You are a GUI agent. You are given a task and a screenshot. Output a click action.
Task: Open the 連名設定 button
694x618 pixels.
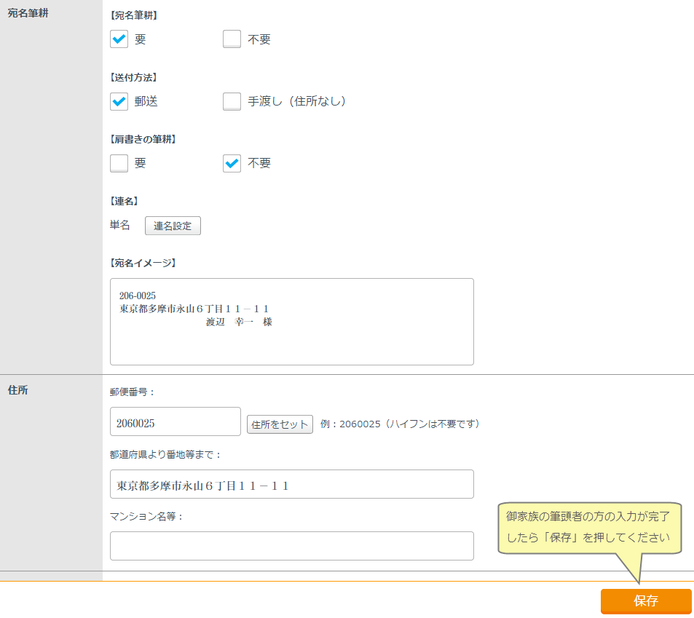click(x=173, y=226)
